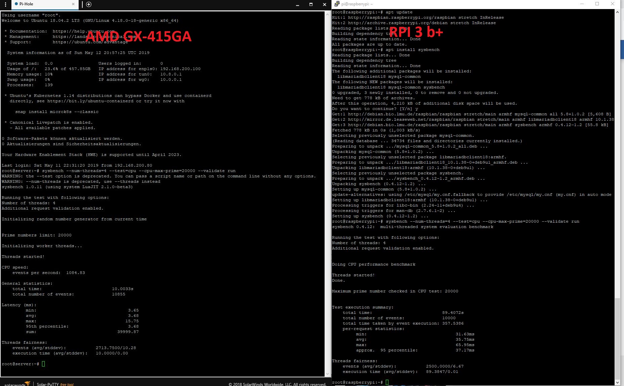Click 'total number of events: 10000' line
Viewport: 624px width, 386px height.
(399, 318)
